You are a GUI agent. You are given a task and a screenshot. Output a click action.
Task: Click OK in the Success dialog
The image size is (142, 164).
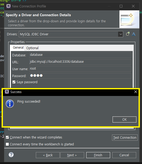point(124,119)
